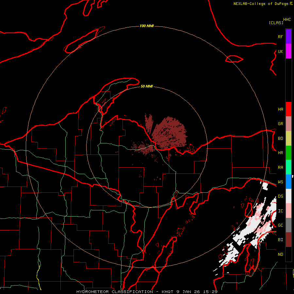294x294 pixels.
Task: Click the DS white legend swatch
Action: (288, 196)
